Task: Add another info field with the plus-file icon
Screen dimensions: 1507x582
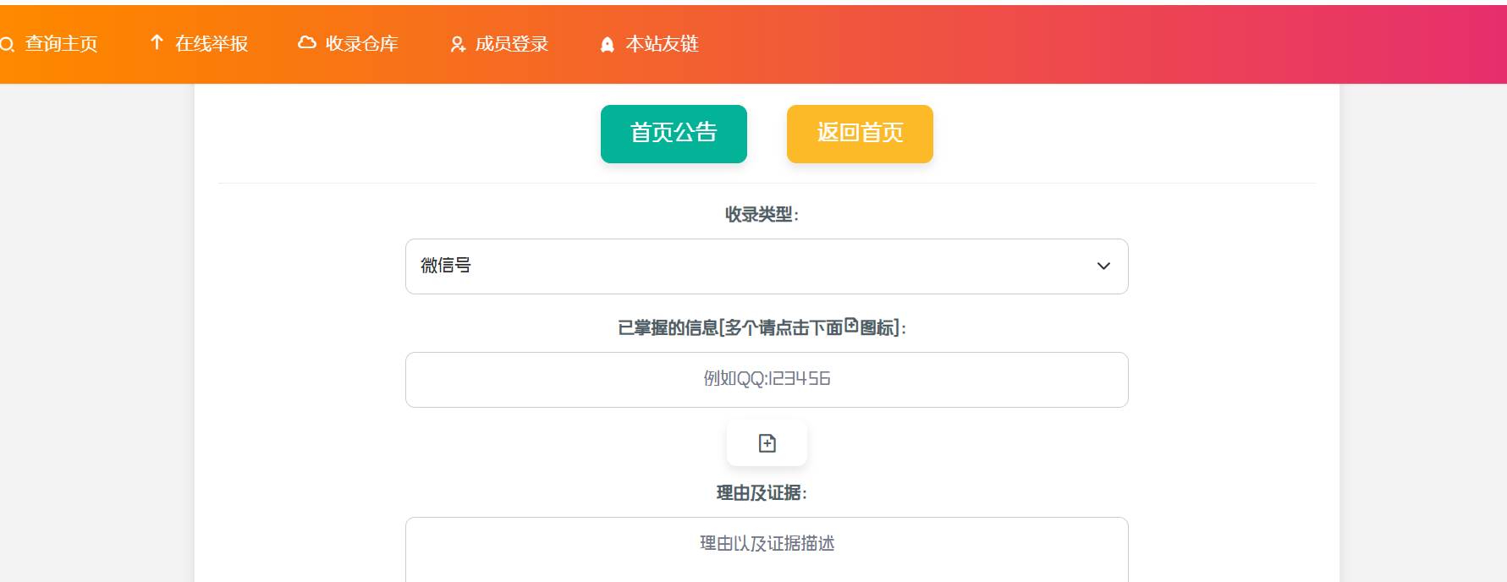Action: click(x=767, y=443)
